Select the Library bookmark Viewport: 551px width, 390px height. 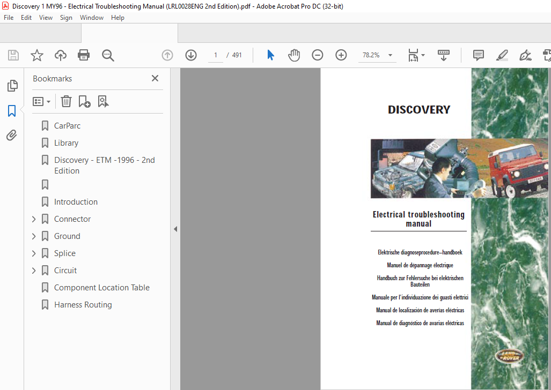point(66,143)
